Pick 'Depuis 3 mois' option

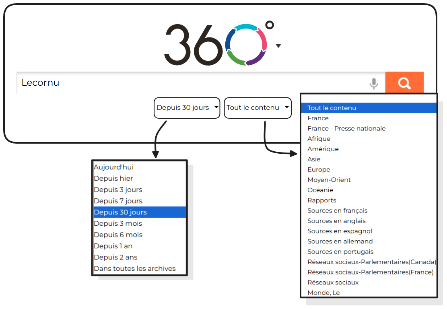pyautogui.click(x=140, y=223)
